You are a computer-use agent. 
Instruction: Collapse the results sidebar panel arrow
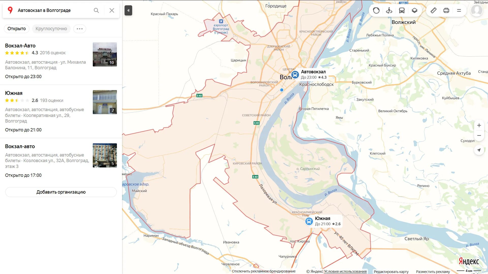click(x=128, y=10)
